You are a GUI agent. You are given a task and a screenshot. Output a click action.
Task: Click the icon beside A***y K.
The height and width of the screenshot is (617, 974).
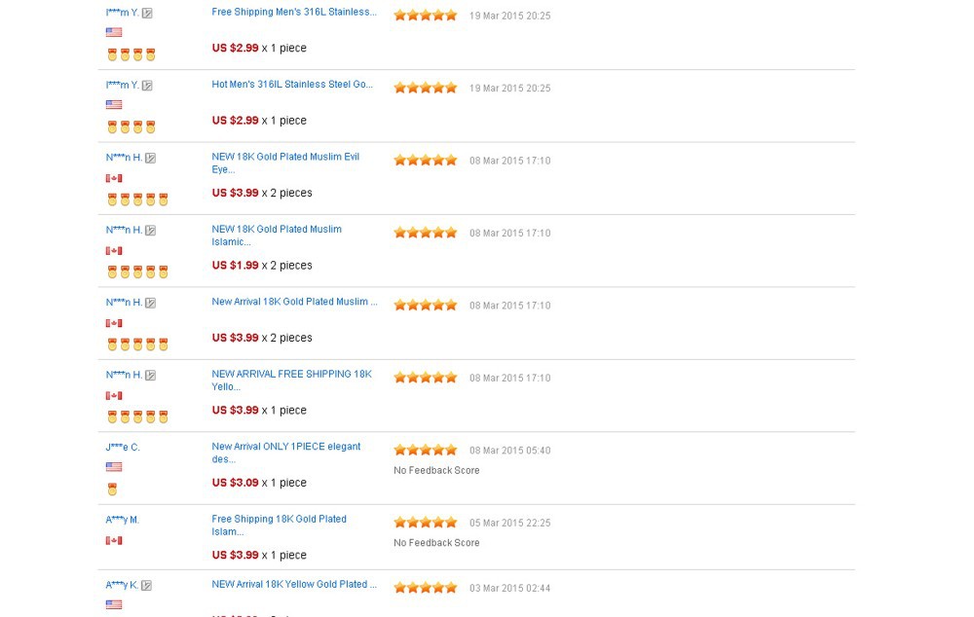(x=146, y=586)
